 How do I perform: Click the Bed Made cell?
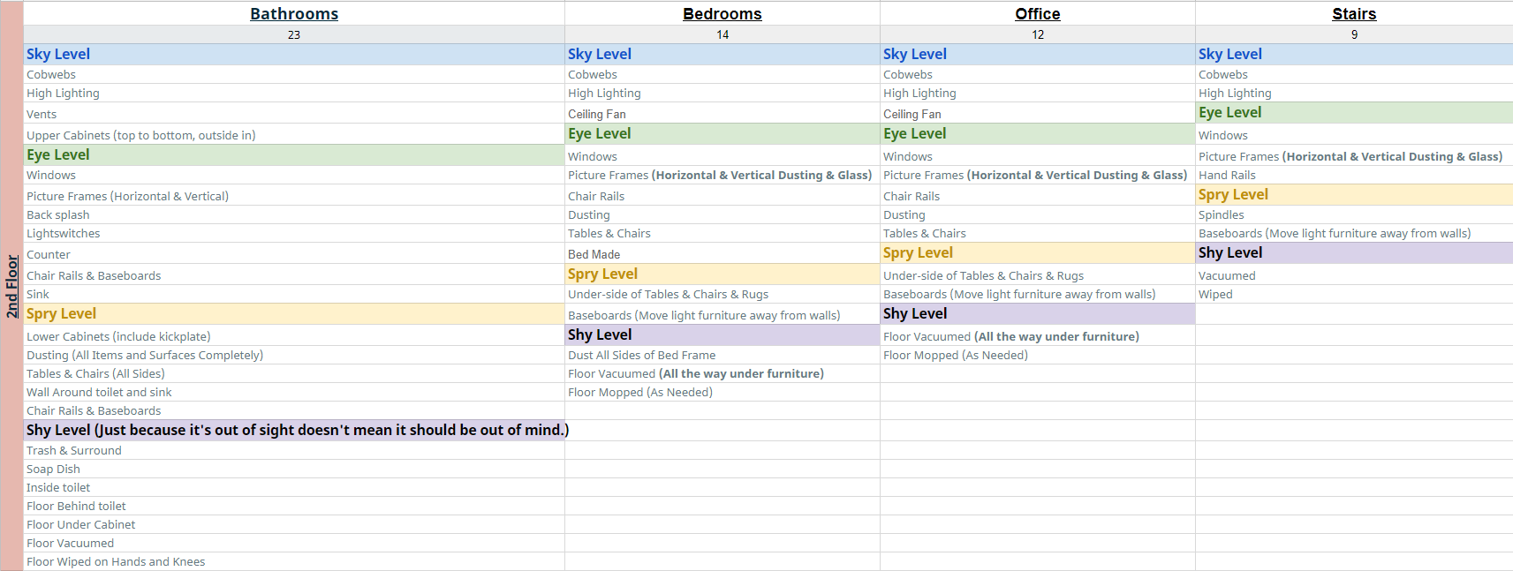coord(722,254)
